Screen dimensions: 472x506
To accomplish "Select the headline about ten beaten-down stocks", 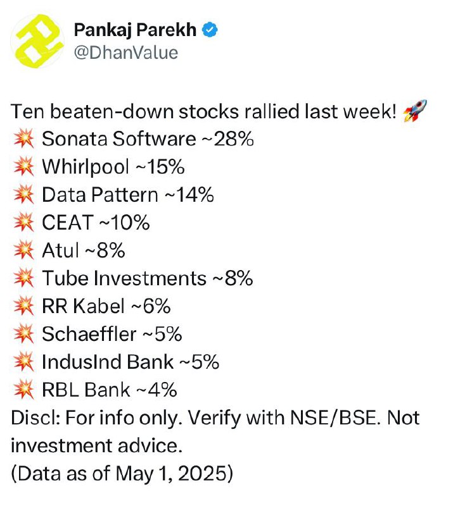I will point(203,112).
